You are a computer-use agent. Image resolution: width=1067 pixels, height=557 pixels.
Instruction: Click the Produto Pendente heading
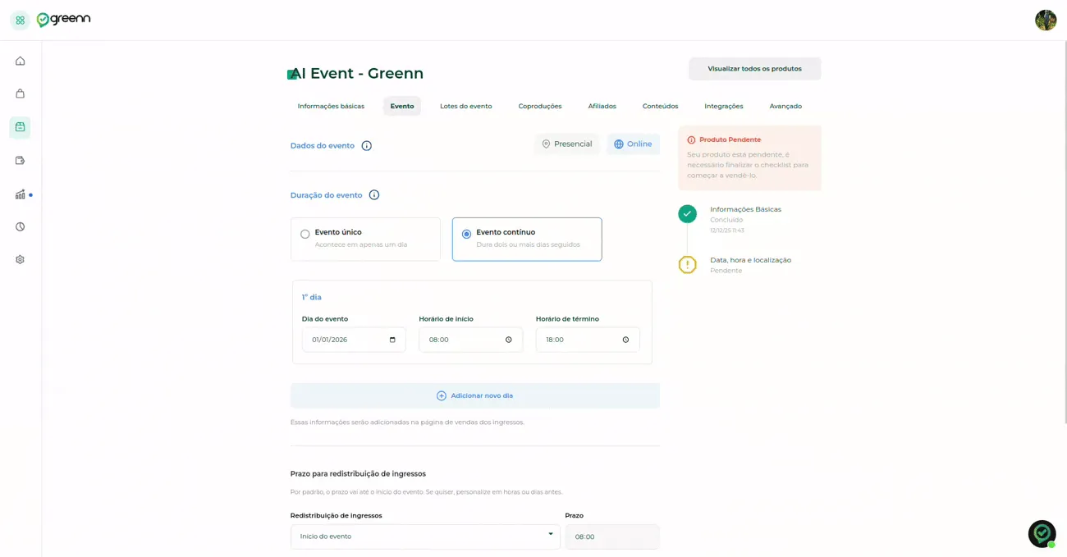[730, 140]
